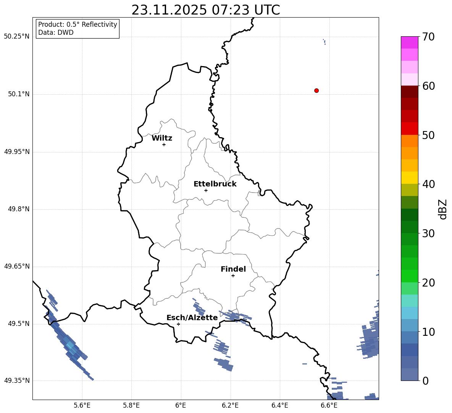Click the Ettelbruck station cross marker
Viewport: 452px width, 413px height.
click(x=206, y=190)
